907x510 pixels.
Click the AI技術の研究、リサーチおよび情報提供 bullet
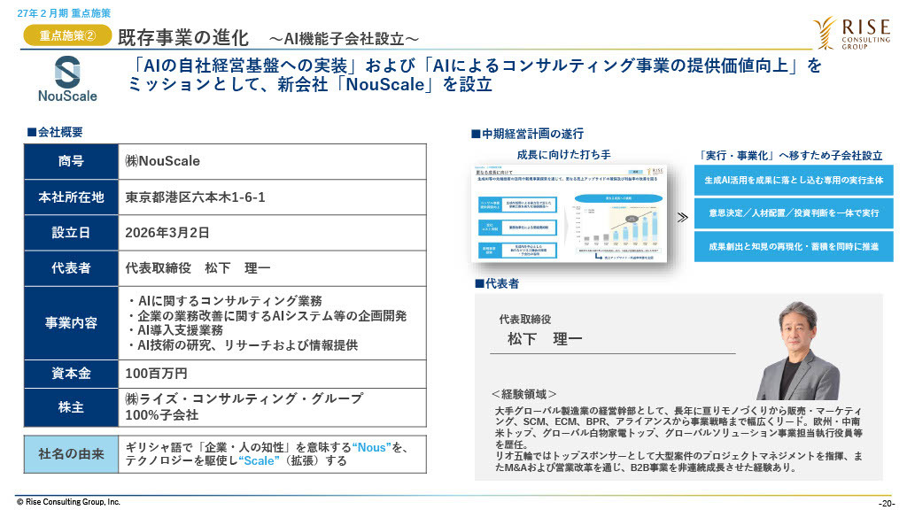242,345
